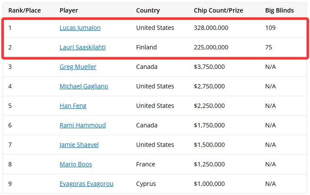This screenshot has height=195, width=310.
Task: Click the Finland country cell
Action: click(x=146, y=47)
